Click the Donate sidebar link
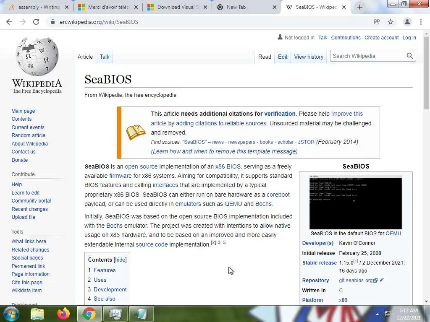Viewport: 430px width, 322px height. [19, 160]
